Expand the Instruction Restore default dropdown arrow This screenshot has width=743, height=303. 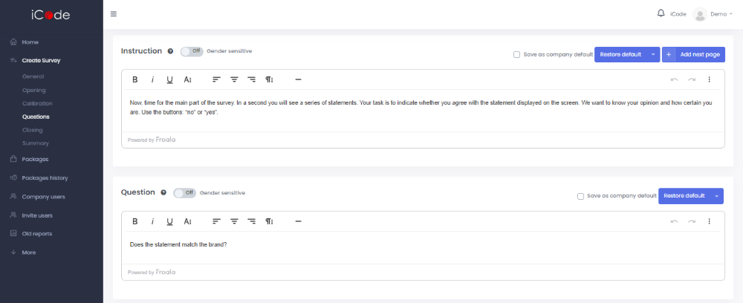tap(653, 54)
